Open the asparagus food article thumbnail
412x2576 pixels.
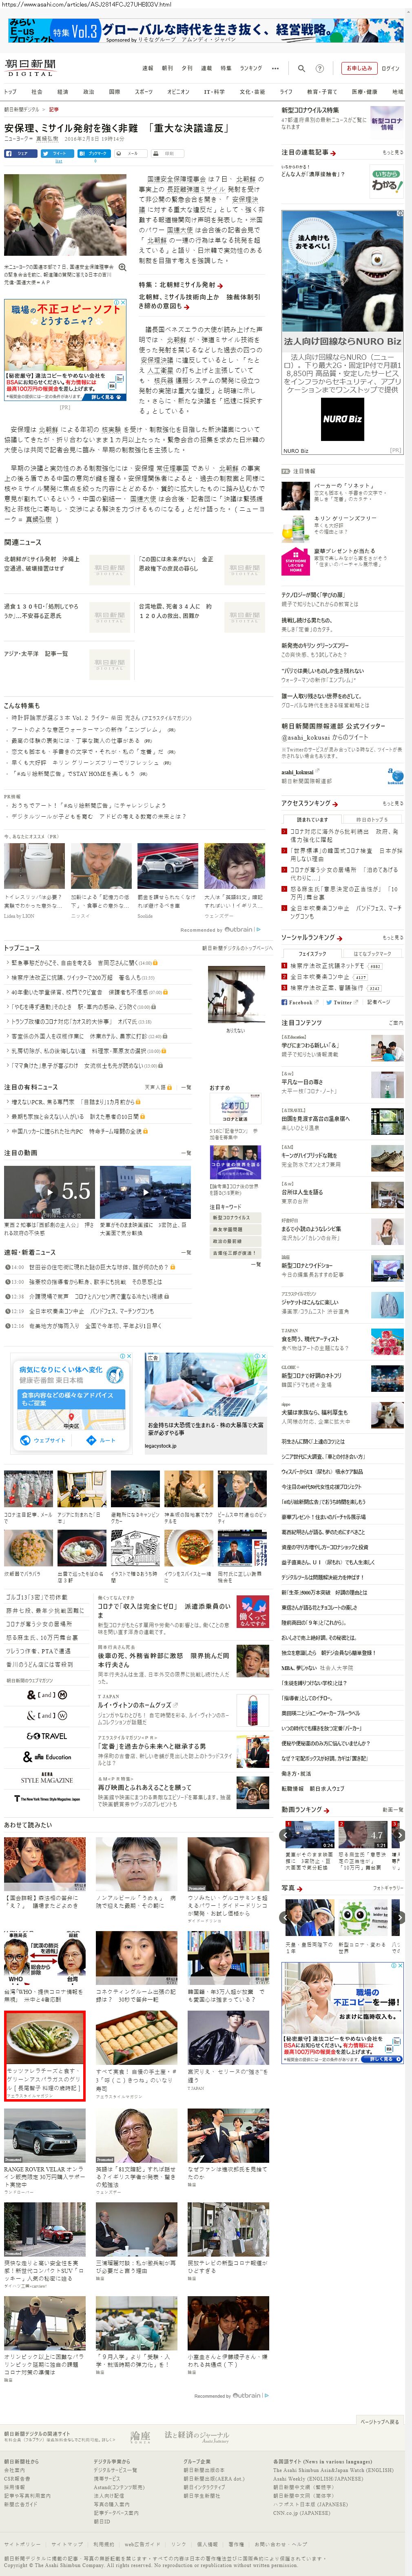click(x=45, y=2040)
